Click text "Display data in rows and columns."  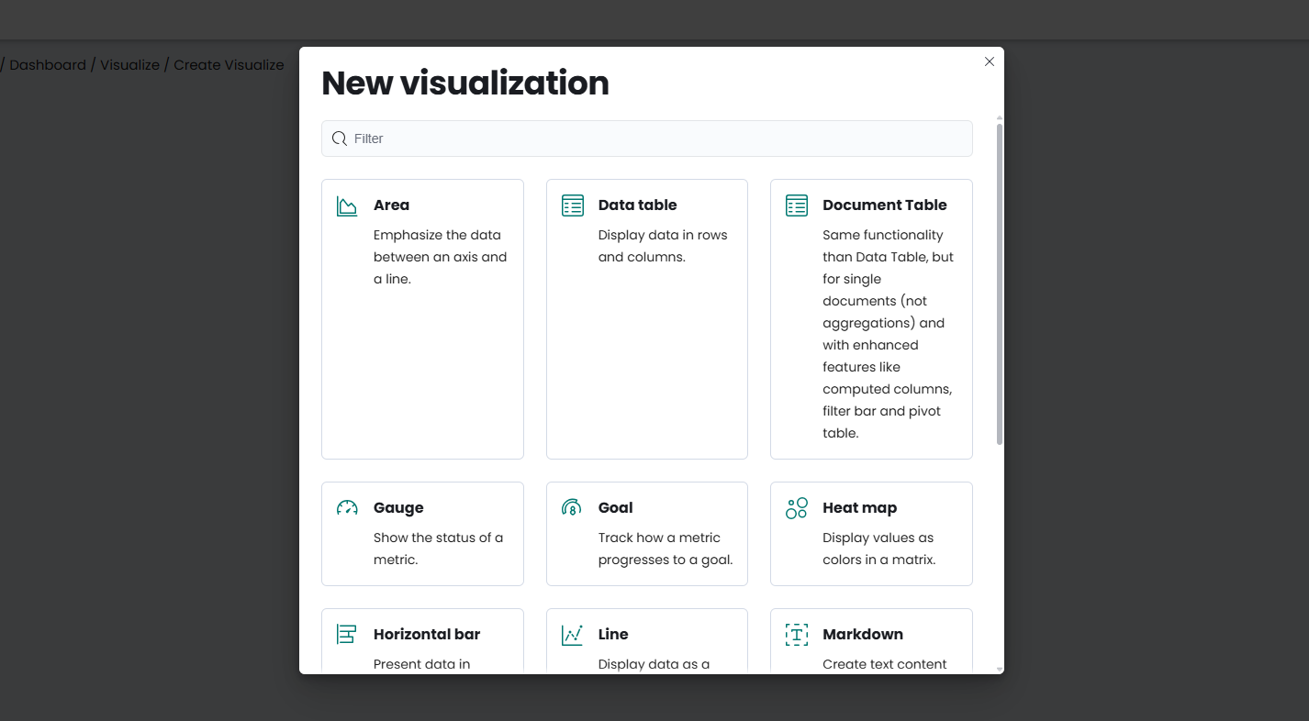click(663, 246)
